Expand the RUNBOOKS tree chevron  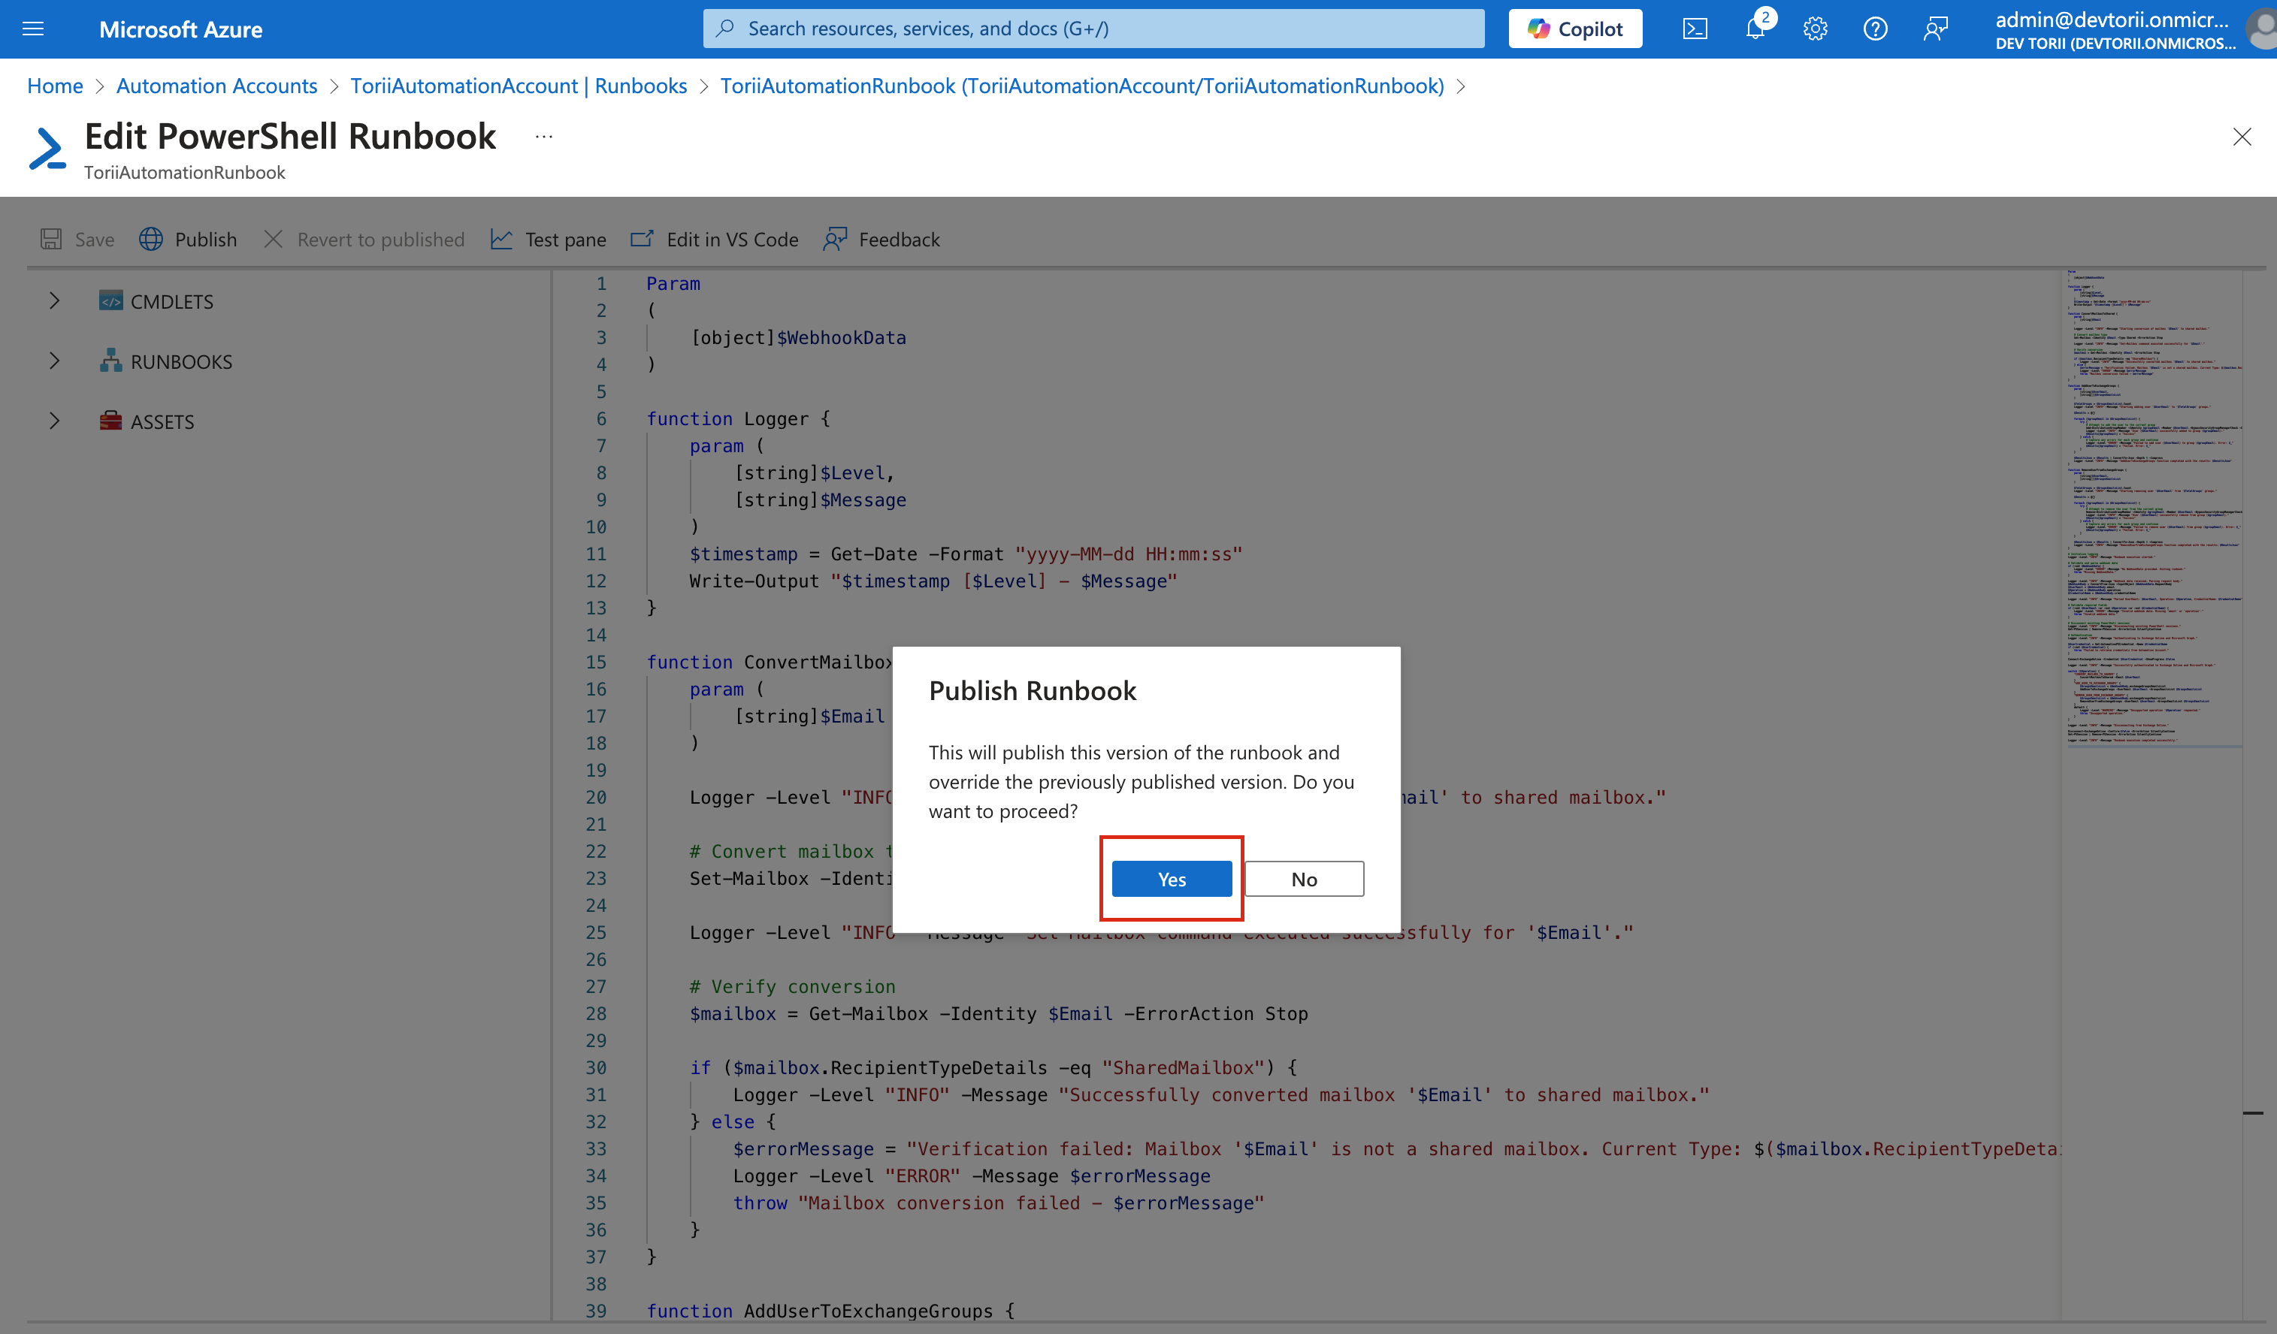click(54, 361)
